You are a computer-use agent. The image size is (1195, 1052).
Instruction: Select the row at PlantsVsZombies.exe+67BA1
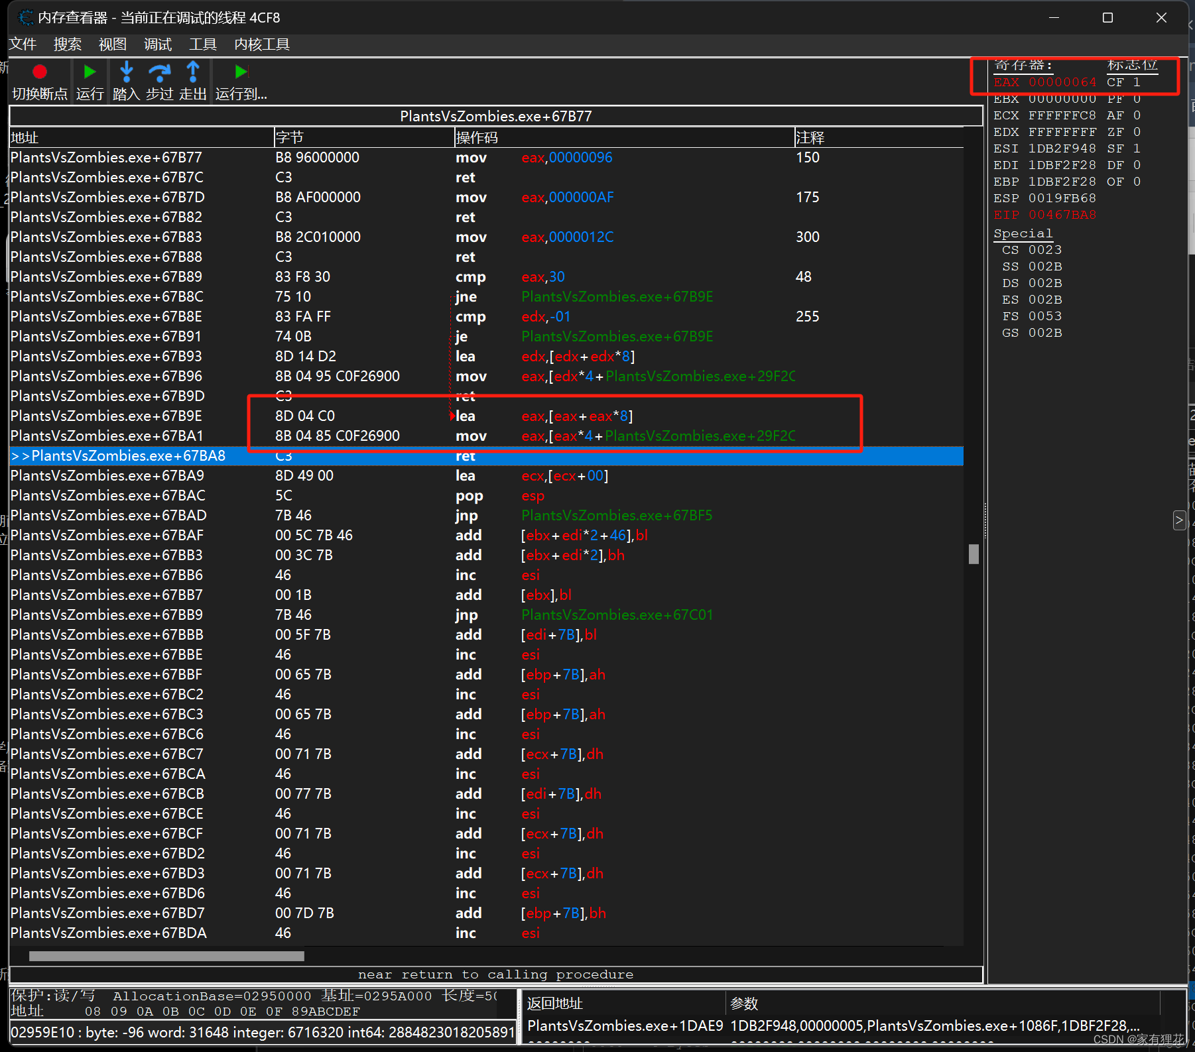[x=487, y=436]
